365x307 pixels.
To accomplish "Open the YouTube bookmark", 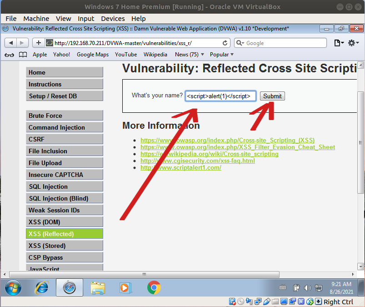I will [x=126, y=55].
